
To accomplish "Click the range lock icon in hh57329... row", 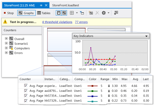I will 109,101.
